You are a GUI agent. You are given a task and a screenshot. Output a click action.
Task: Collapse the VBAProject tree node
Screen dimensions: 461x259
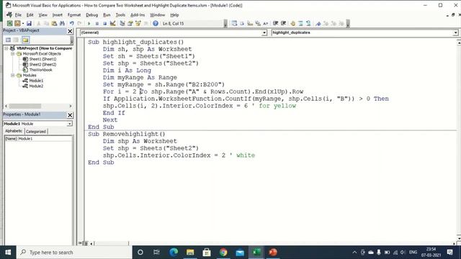pos(6,48)
